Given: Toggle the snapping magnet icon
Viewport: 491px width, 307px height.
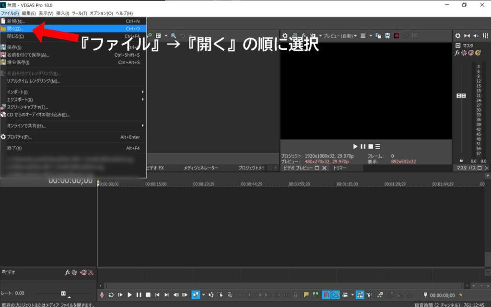Looking at the screenshot, I should (x=326, y=295).
